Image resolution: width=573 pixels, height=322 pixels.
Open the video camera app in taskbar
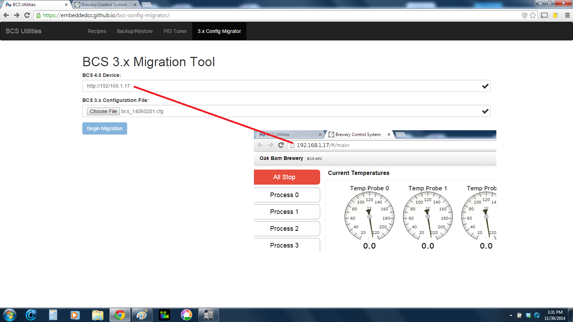tap(164, 315)
